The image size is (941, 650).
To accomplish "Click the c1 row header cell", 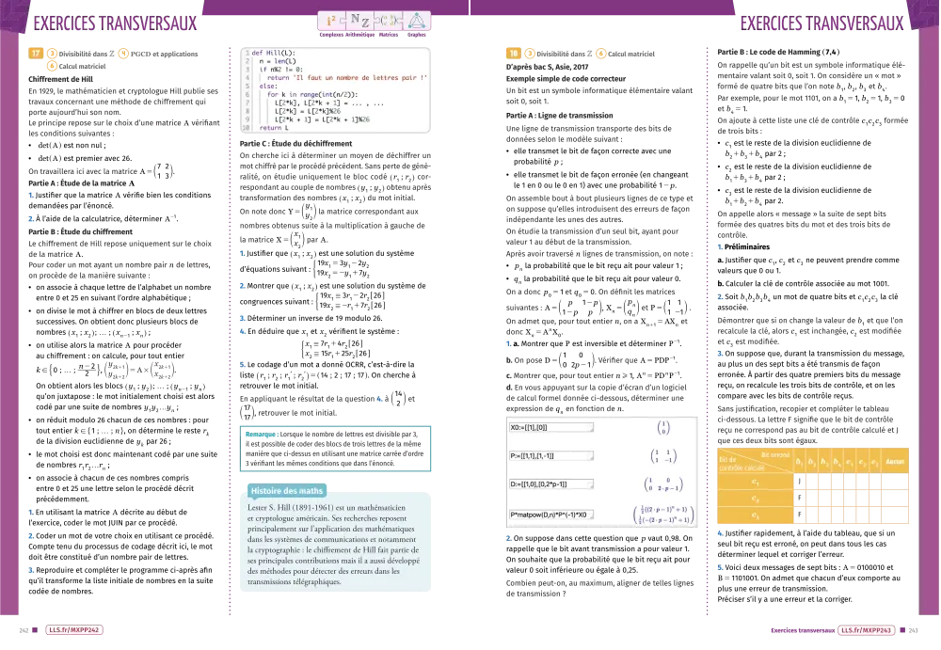I will 755,482.
